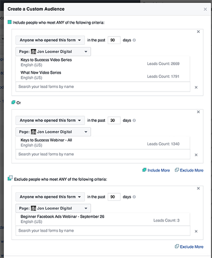The height and width of the screenshot is (258, 212).
Task: Click Jon Loomer avatar in first Page dropdown
Action: [34, 52]
